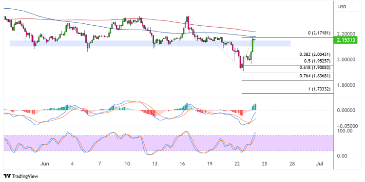The width and height of the screenshot is (365, 182).
Task: Click the Jun date label
Action: click(45, 164)
